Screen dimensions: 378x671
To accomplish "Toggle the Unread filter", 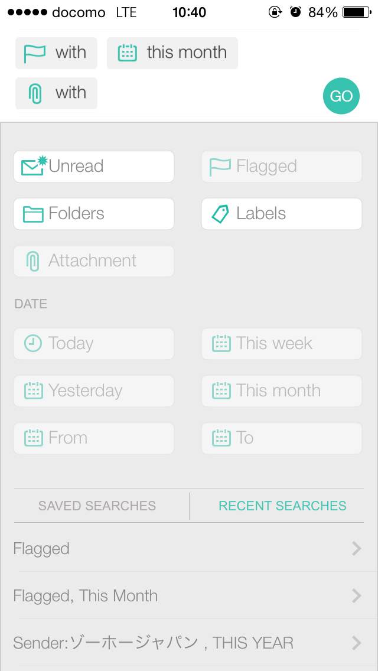I will point(94,167).
